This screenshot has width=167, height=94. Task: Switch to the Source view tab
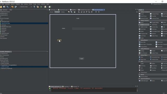[x=51, y=12]
